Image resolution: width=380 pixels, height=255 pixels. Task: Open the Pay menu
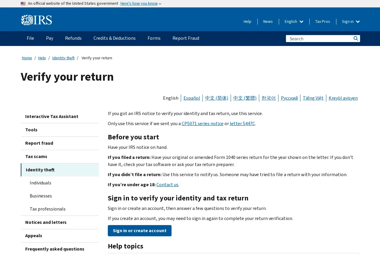pos(50,38)
